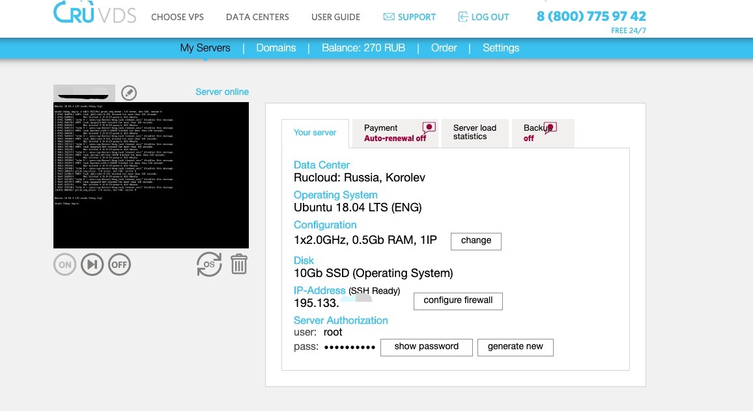Open Balance: 270 RUB
This screenshot has width=753, height=411.
363,48
